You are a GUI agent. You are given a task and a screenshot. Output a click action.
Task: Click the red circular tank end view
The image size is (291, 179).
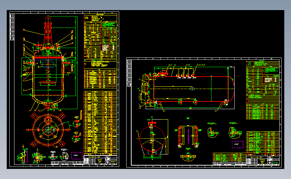(152, 138)
